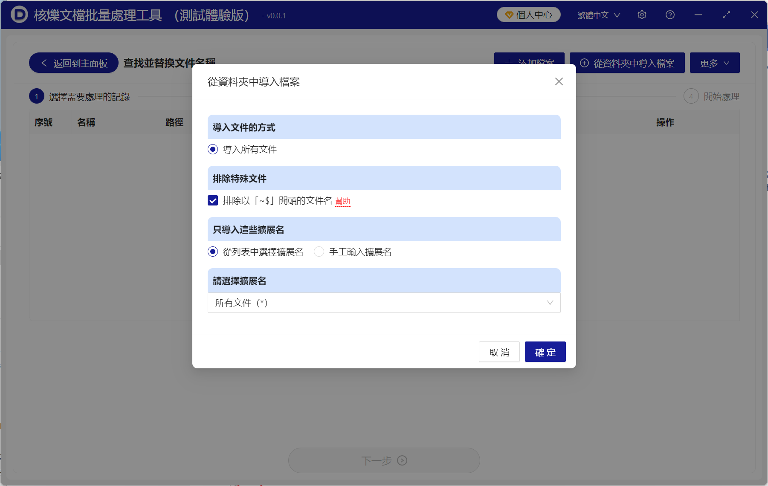This screenshot has width=768, height=486.
Task: Click the 取消 cancel button
Action: (499, 352)
